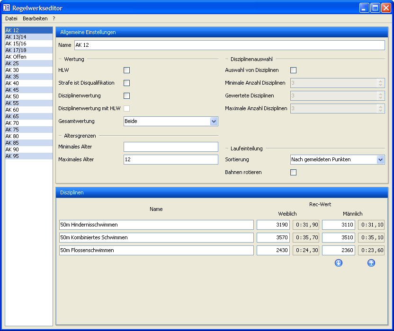The image size is (394, 331).
Task: Select AK 25 in the list
Action: [x=29, y=63]
